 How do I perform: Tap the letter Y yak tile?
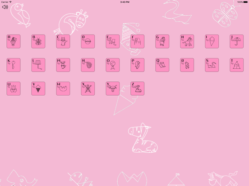113,89
